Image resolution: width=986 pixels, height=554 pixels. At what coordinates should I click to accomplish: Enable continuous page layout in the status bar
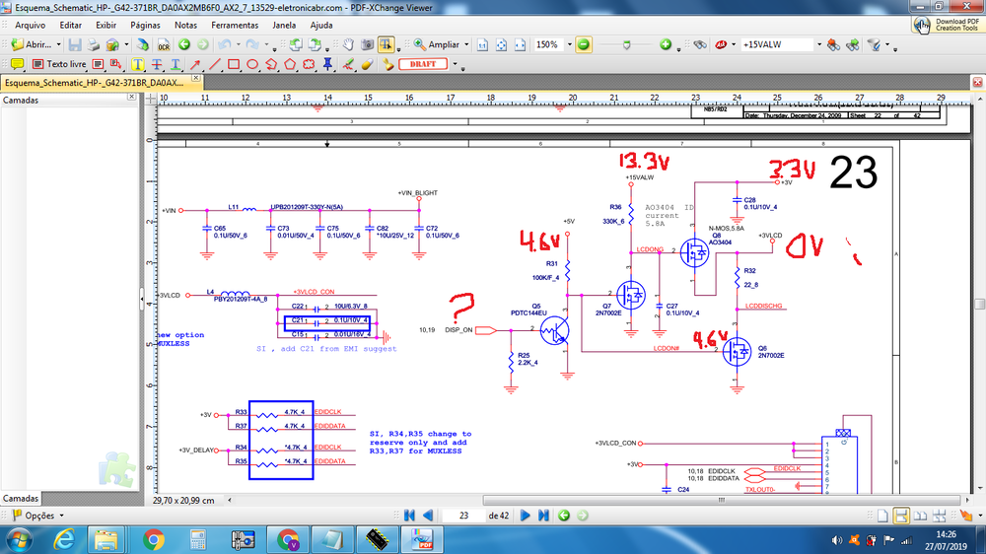901,516
